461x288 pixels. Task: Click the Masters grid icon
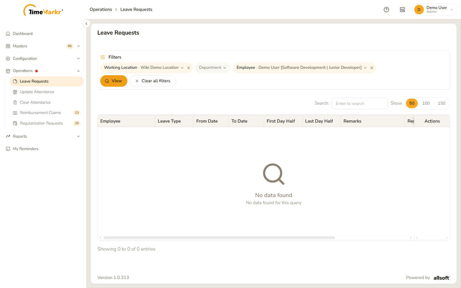click(8, 46)
